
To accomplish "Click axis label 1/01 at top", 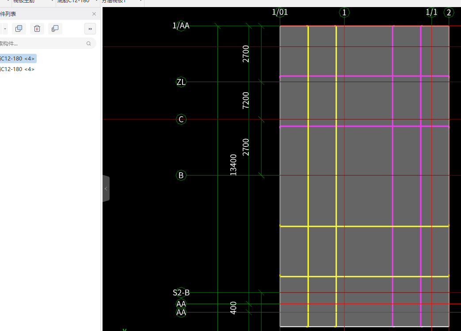I will [280, 12].
